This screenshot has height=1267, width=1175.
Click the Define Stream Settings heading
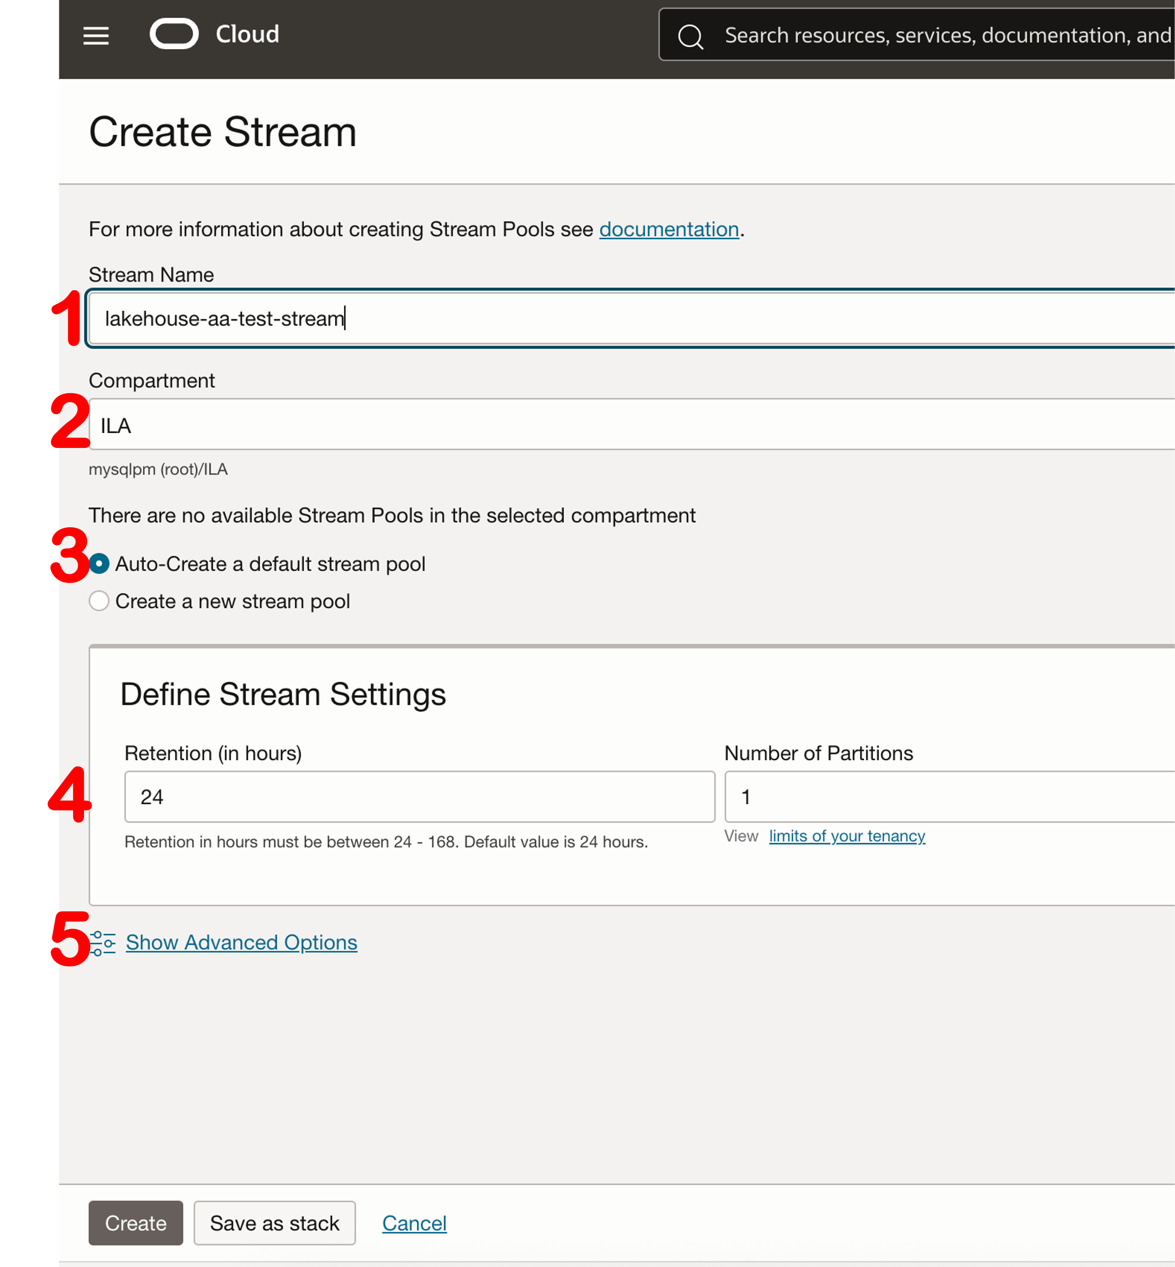click(284, 694)
